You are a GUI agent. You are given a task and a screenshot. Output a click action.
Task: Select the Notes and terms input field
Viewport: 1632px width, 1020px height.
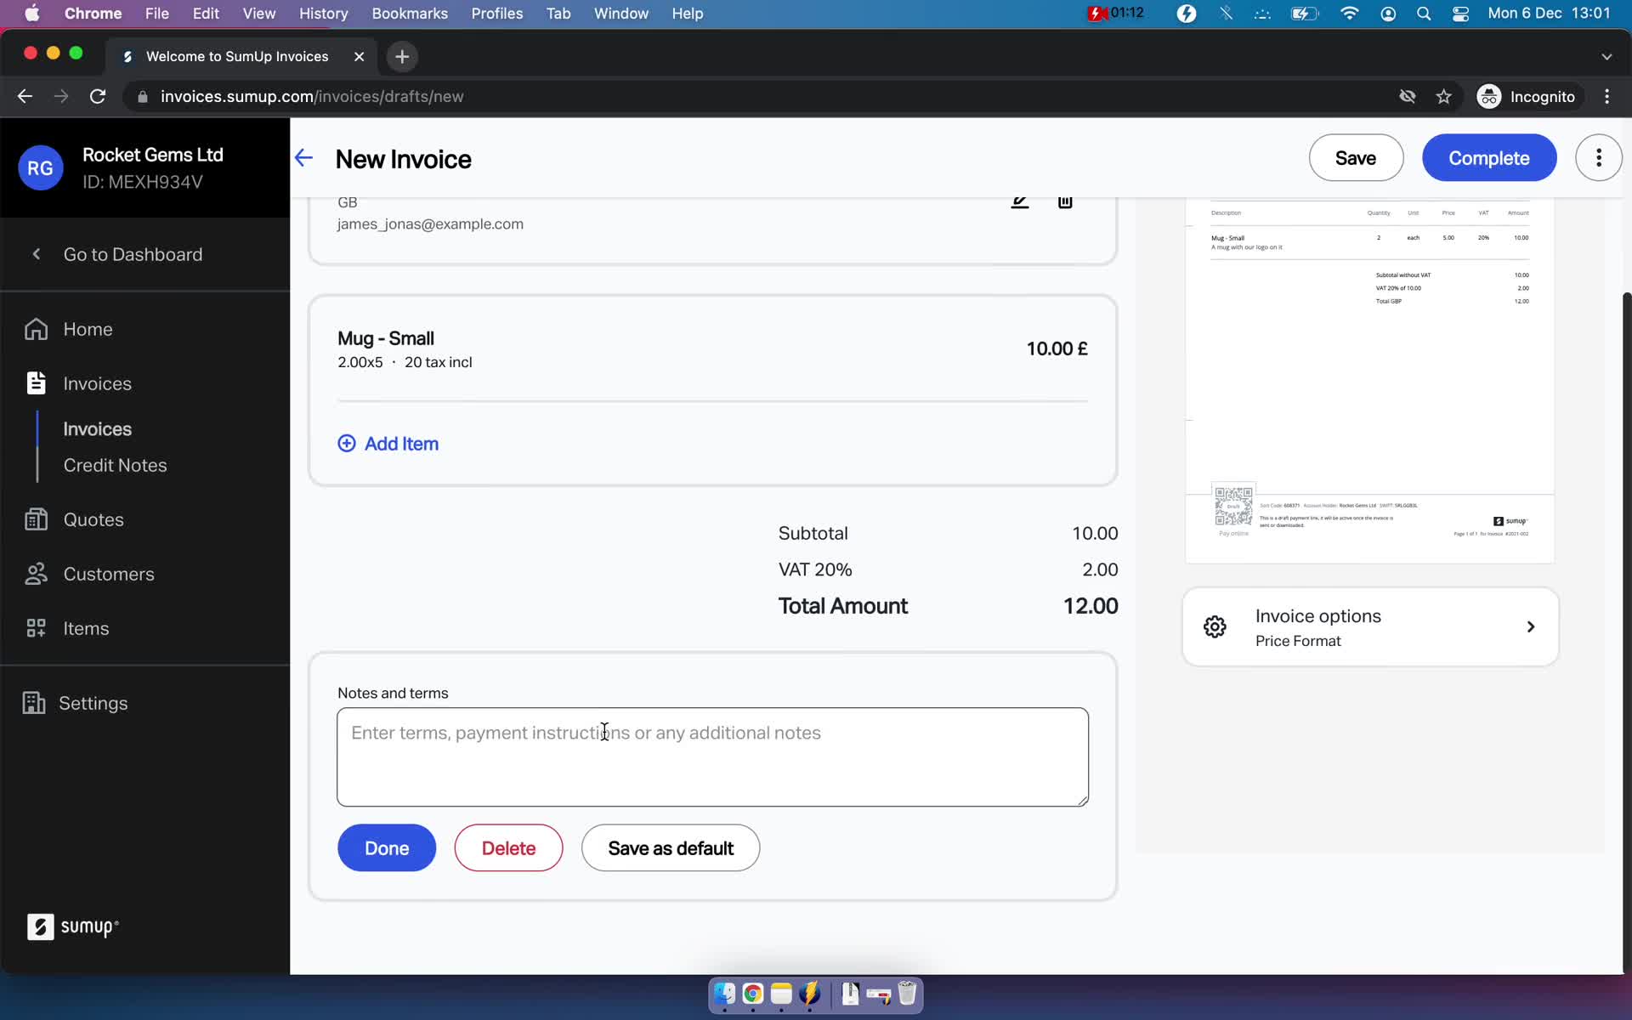pos(713,756)
